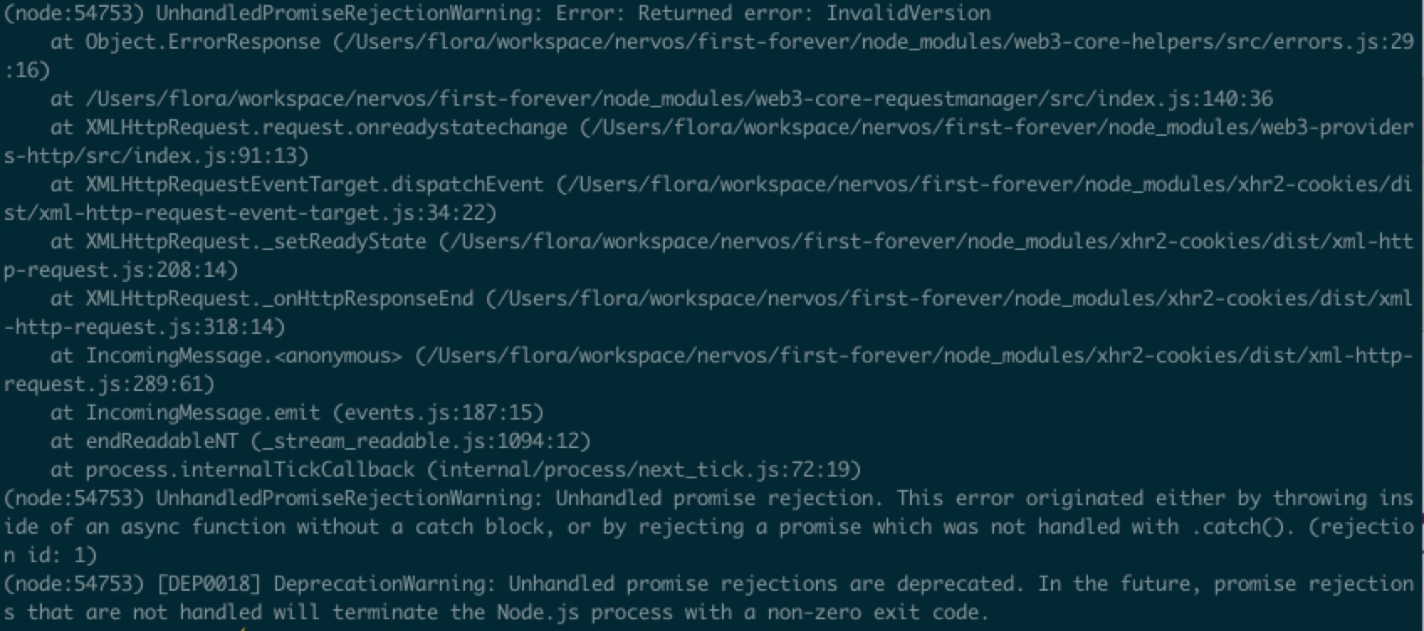Image resolution: width=1424 pixels, height=631 pixels.
Task: Click the 'events.js:187:15' reference
Action: pos(439,413)
